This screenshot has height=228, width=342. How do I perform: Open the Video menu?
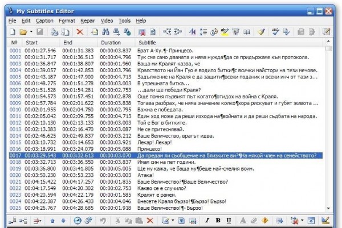107,21
